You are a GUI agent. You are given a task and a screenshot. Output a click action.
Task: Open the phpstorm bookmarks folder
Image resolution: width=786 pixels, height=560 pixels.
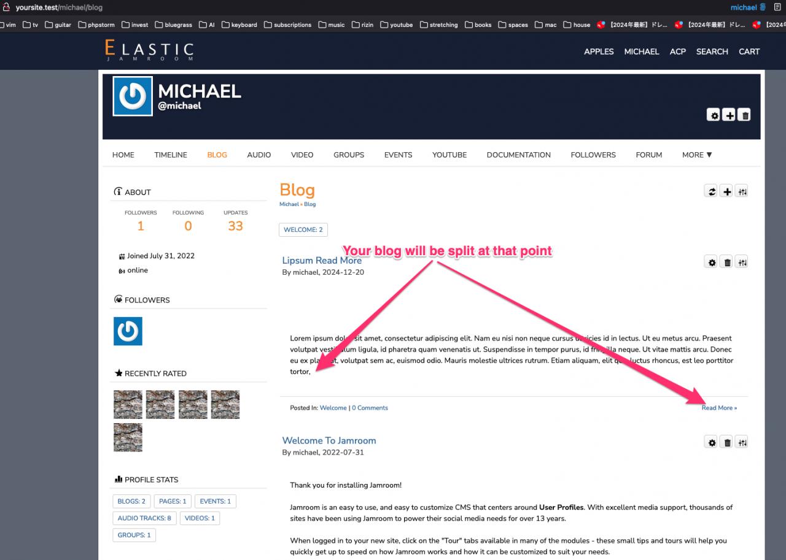[x=98, y=25]
